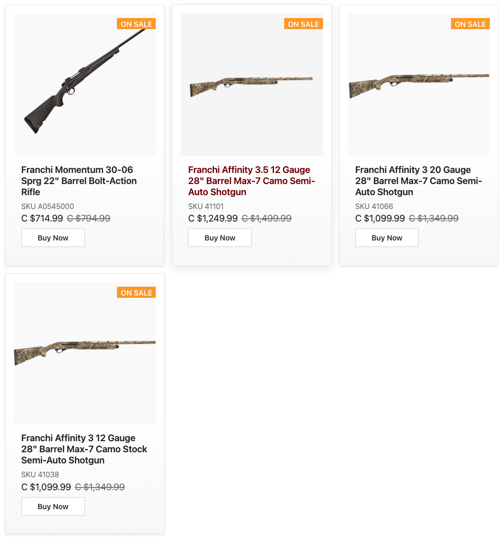The height and width of the screenshot is (542, 500).
Task: Open the Affinity 3 12 Gauge Camo Stock image
Action: pyautogui.click(x=85, y=352)
